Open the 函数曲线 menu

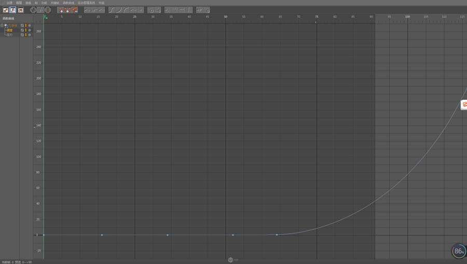tap(68, 3)
